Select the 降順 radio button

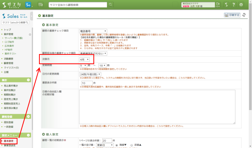[117, 145]
